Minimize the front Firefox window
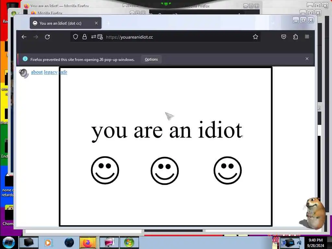 (x=296, y=20)
